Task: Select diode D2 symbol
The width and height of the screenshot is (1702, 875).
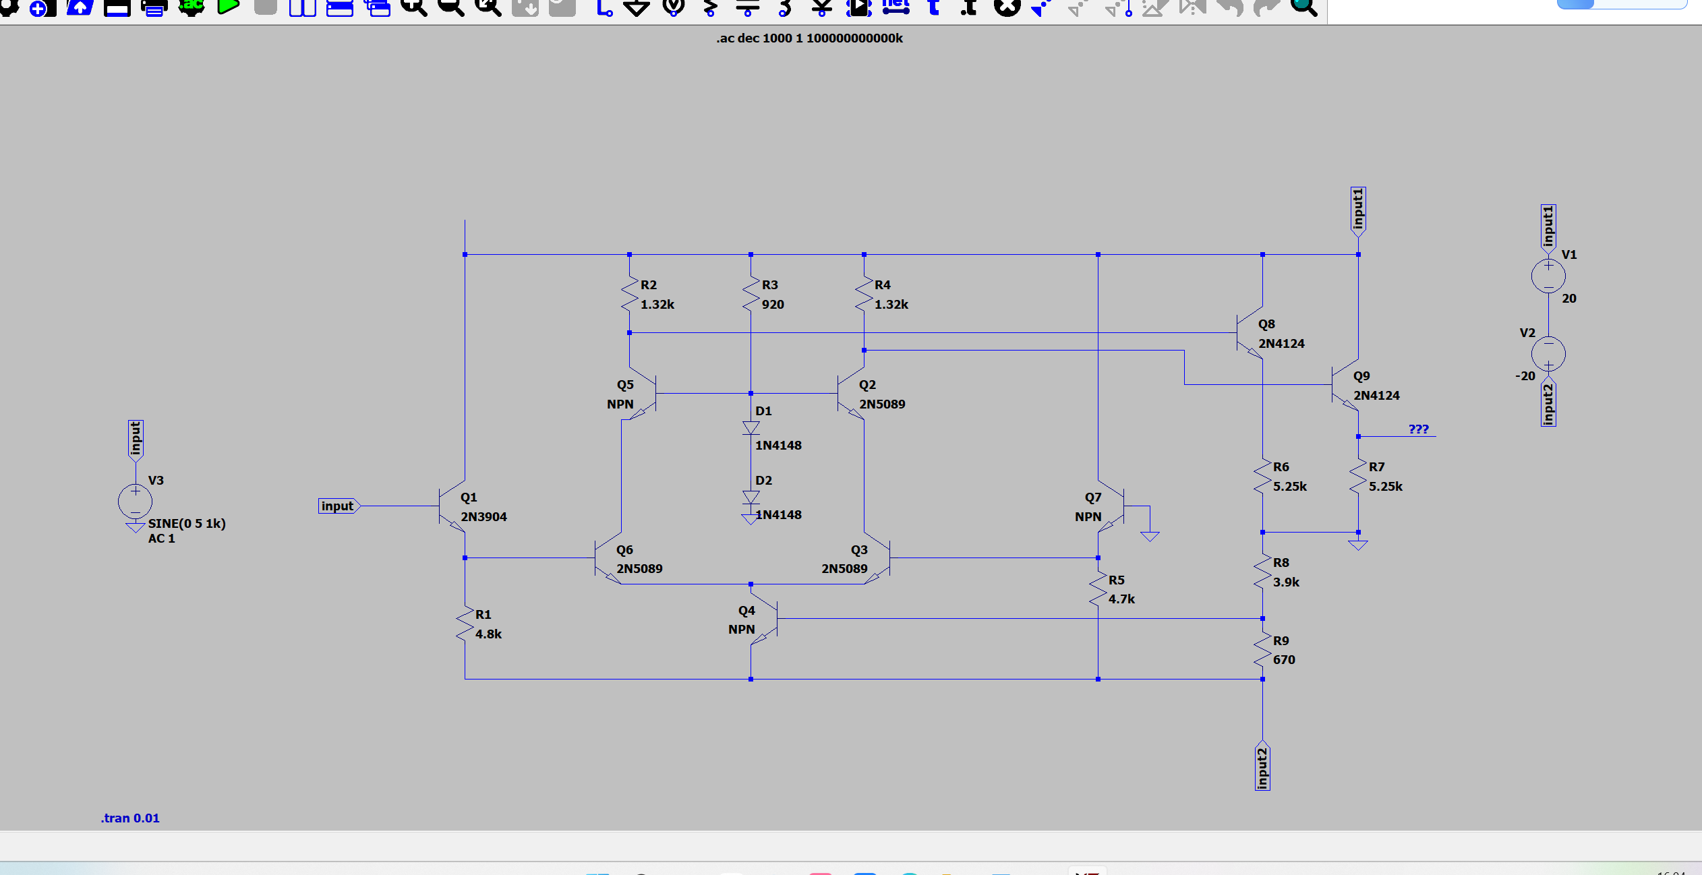Action: tap(751, 497)
